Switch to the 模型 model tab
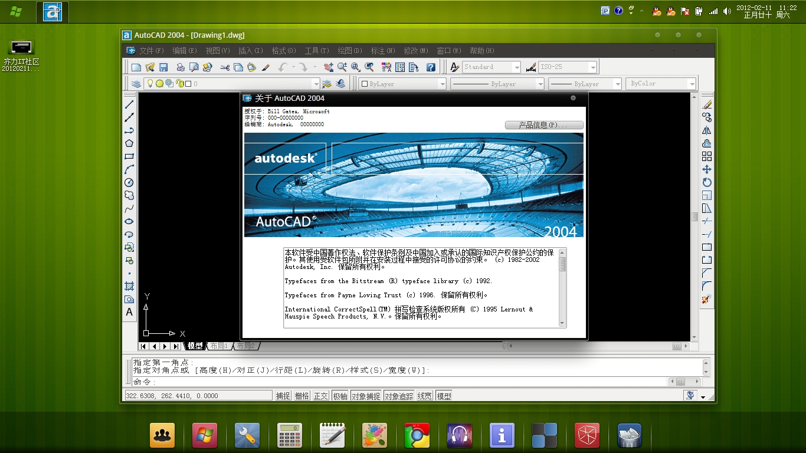The height and width of the screenshot is (453, 806). click(x=195, y=346)
